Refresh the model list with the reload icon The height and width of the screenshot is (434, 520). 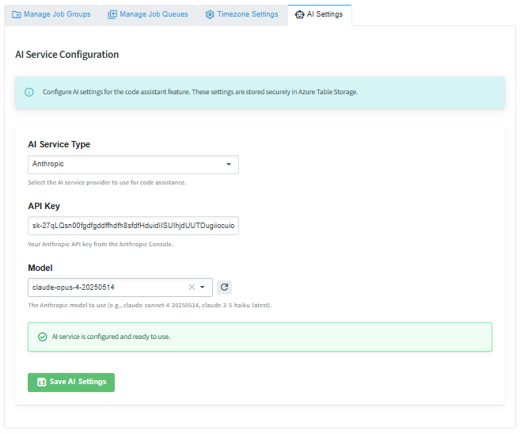pos(224,287)
